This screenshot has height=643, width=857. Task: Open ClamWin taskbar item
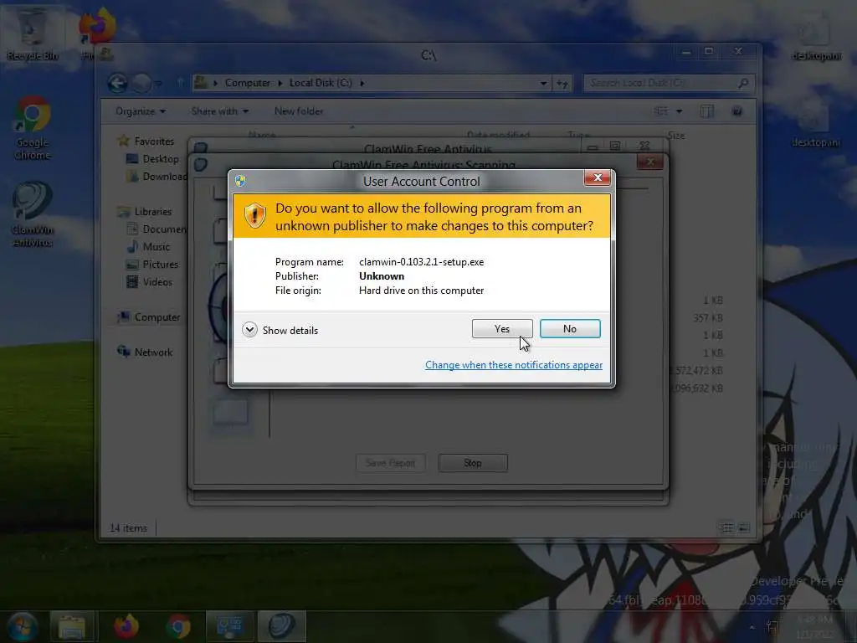pos(281,626)
